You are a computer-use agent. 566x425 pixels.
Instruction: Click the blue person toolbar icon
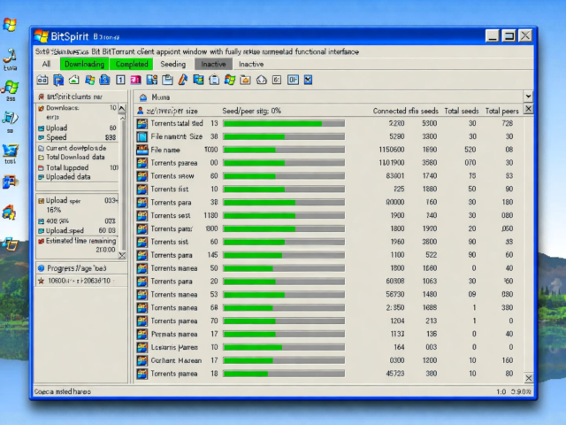(104, 80)
